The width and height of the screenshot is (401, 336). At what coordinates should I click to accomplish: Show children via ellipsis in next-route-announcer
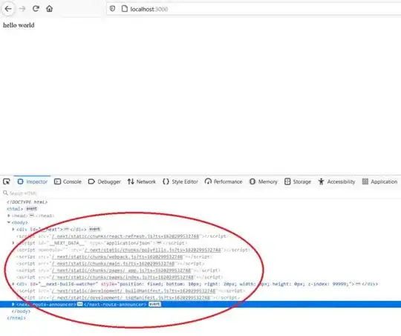pos(79,305)
